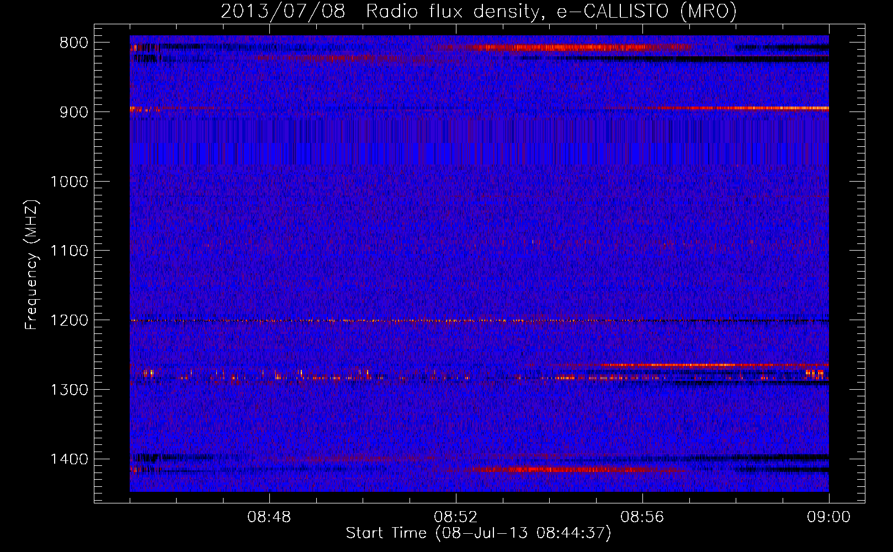Screen dimensions: 893x552
Task: Click the 800 frequency tick label
Action: [x=74, y=43]
